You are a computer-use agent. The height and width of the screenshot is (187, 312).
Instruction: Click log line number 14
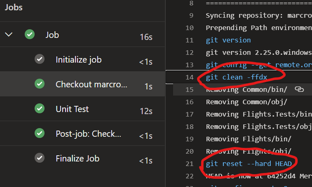click(189, 77)
